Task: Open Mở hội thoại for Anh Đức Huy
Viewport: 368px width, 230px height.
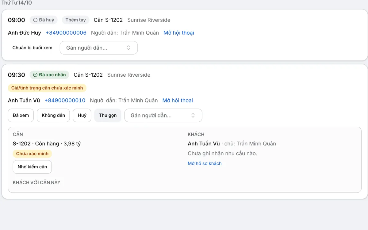Action: [179, 33]
